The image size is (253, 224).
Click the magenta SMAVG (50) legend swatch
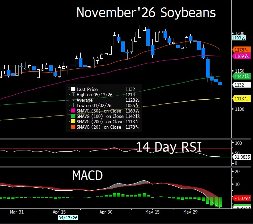(73, 110)
